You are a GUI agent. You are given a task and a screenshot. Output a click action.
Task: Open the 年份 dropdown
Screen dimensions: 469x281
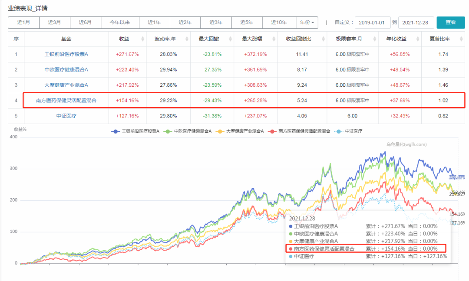307,23
